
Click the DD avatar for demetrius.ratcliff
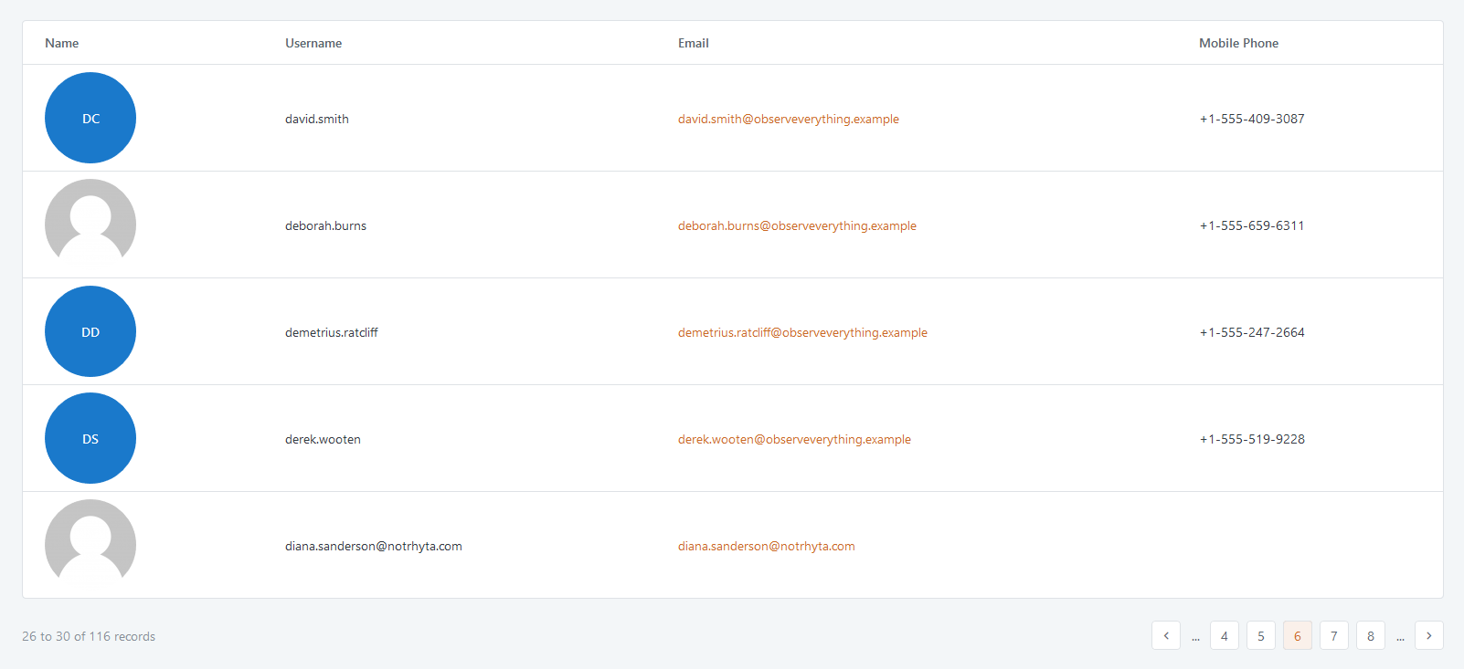click(x=90, y=331)
